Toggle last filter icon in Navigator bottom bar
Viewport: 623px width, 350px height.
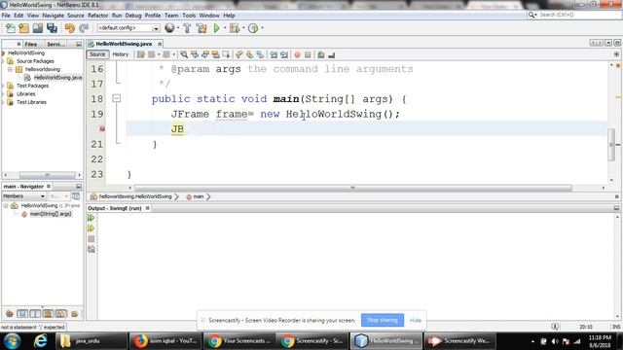[x=74, y=313]
